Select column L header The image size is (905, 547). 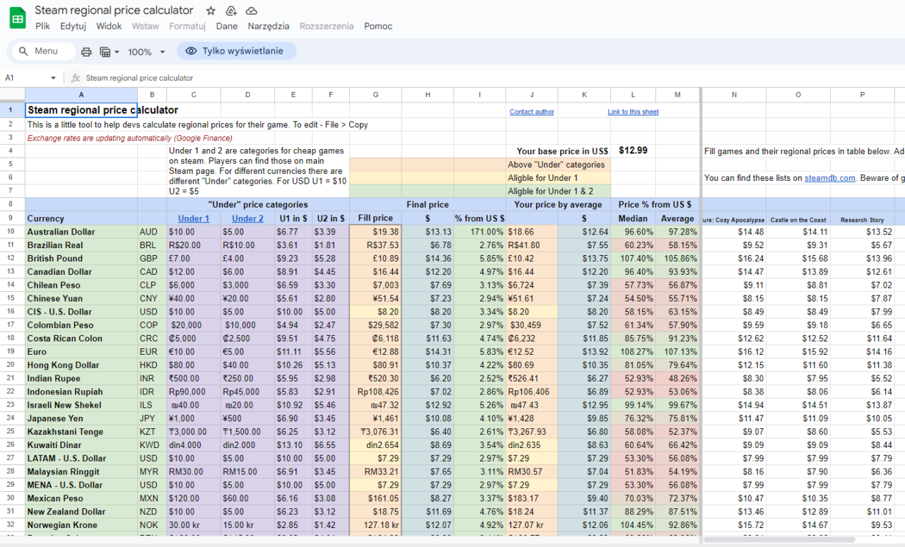coord(633,95)
